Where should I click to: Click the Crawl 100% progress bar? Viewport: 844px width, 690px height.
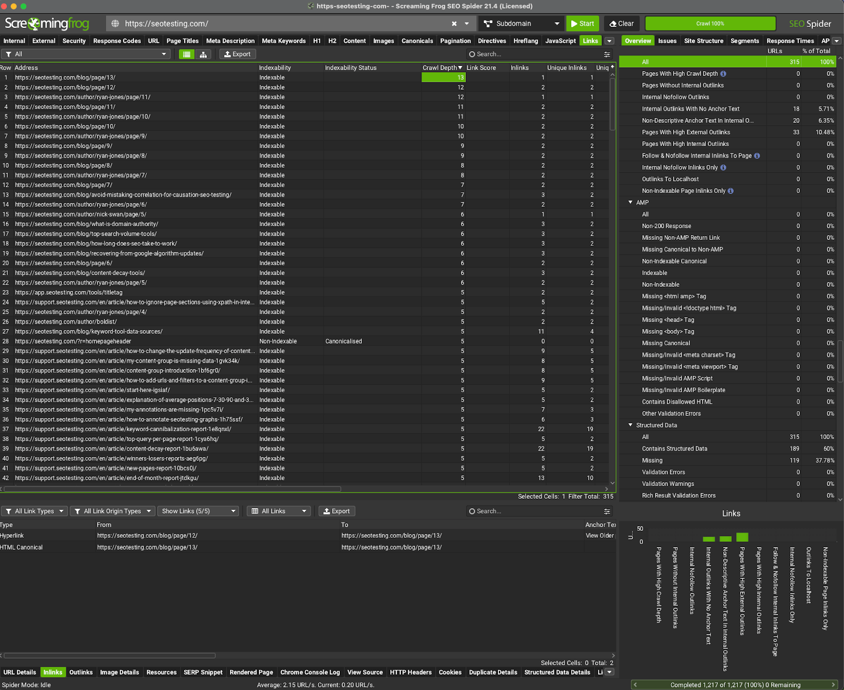(710, 24)
